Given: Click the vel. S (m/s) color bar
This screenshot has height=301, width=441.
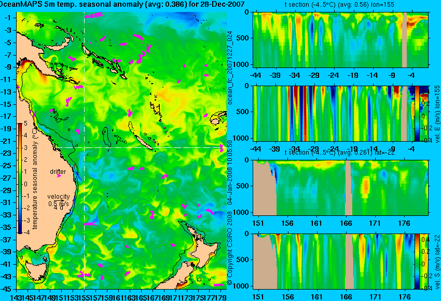Looking at the screenshot, I should [x=417, y=261].
